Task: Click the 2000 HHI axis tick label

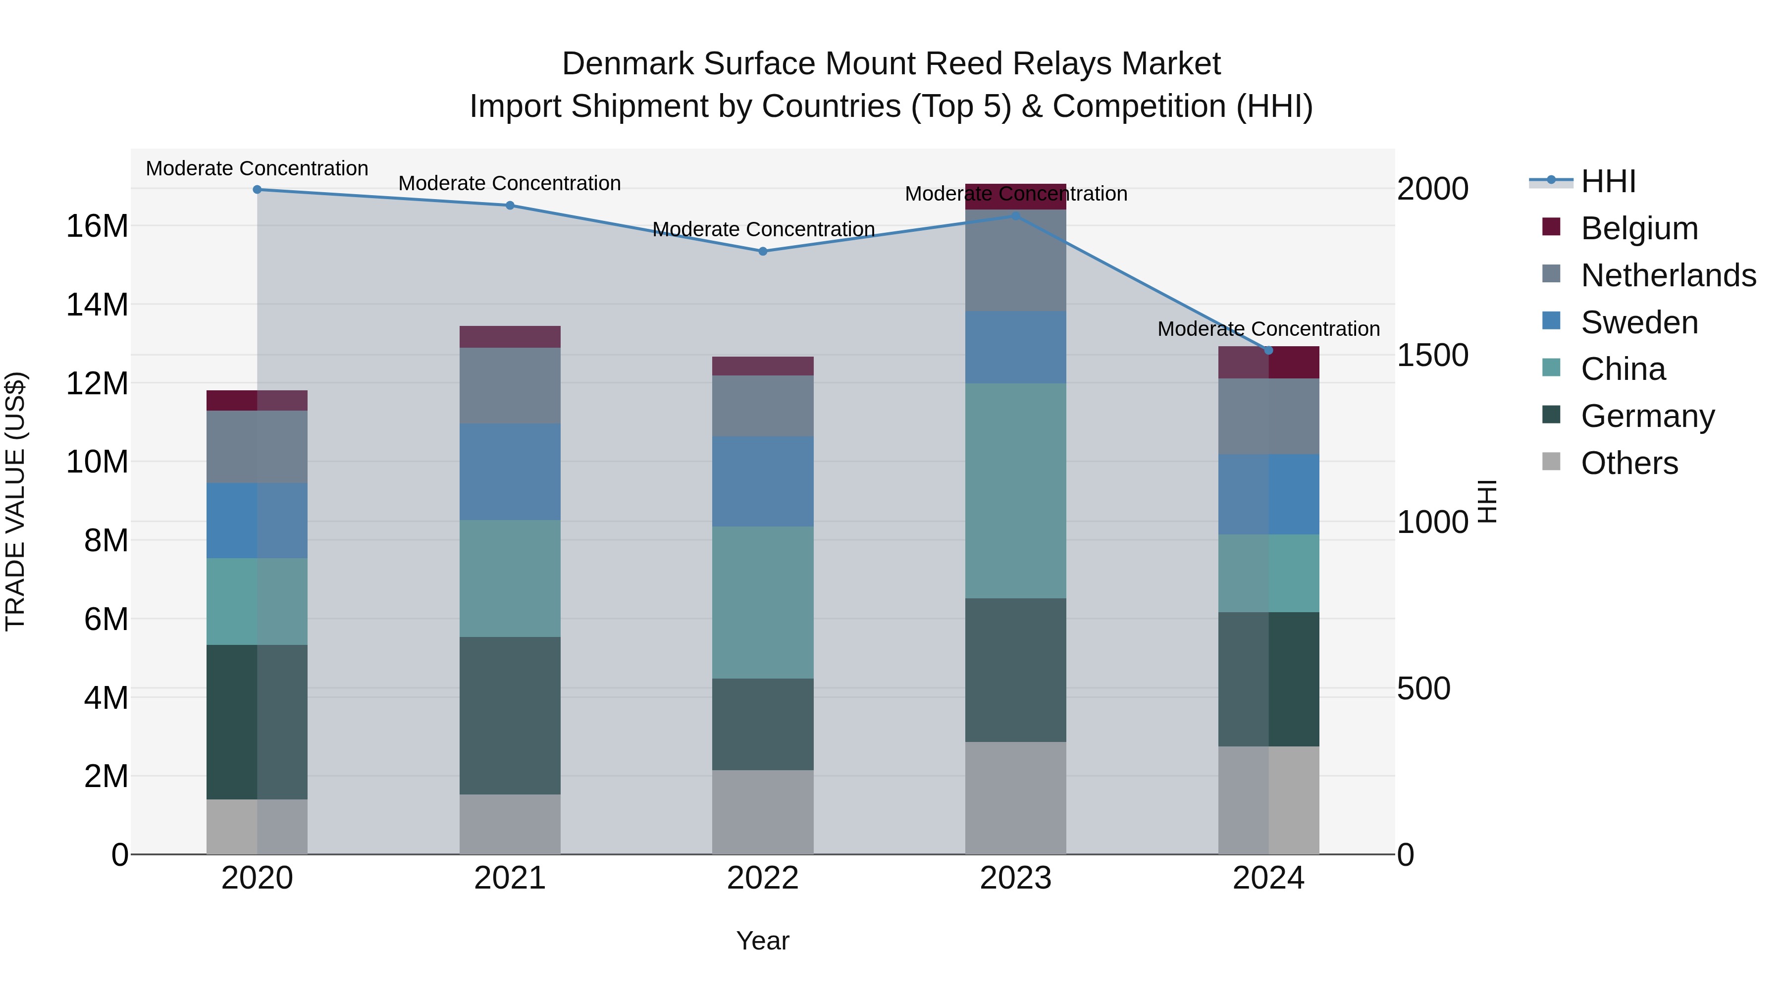Action: click(1433, 188)
